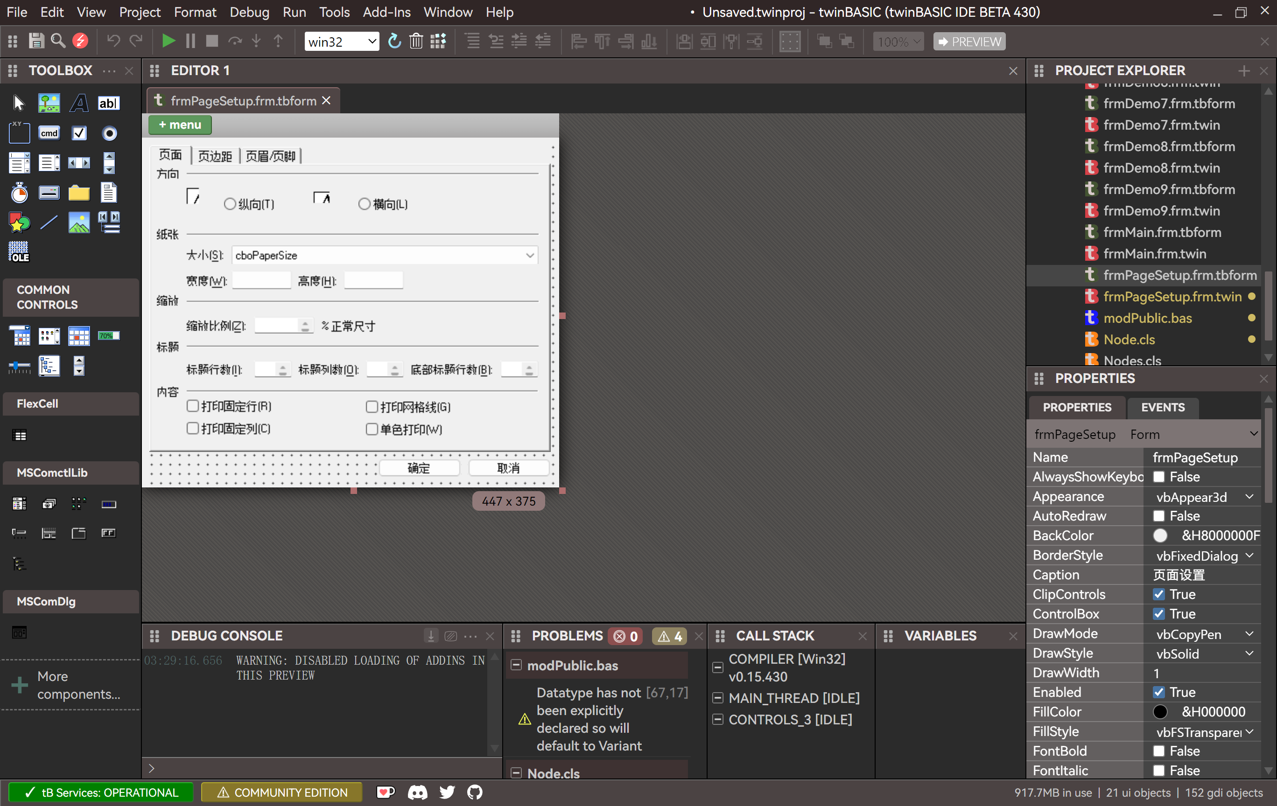Click the green + menu button
This screenshot has width=1277, height=806.
point(180,125)
